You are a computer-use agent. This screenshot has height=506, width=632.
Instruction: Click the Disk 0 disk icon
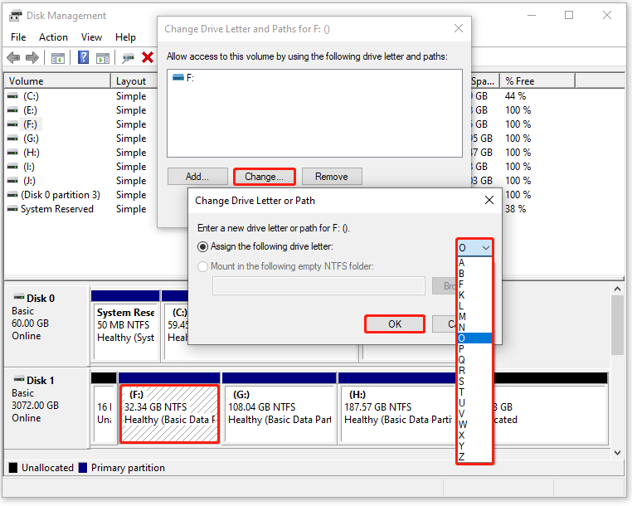tap(19, 298)
